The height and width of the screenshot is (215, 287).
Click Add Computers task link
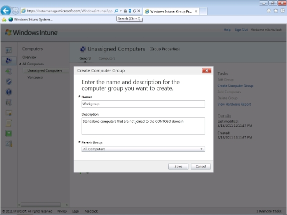pyautogui.click(x=229, y=92)
